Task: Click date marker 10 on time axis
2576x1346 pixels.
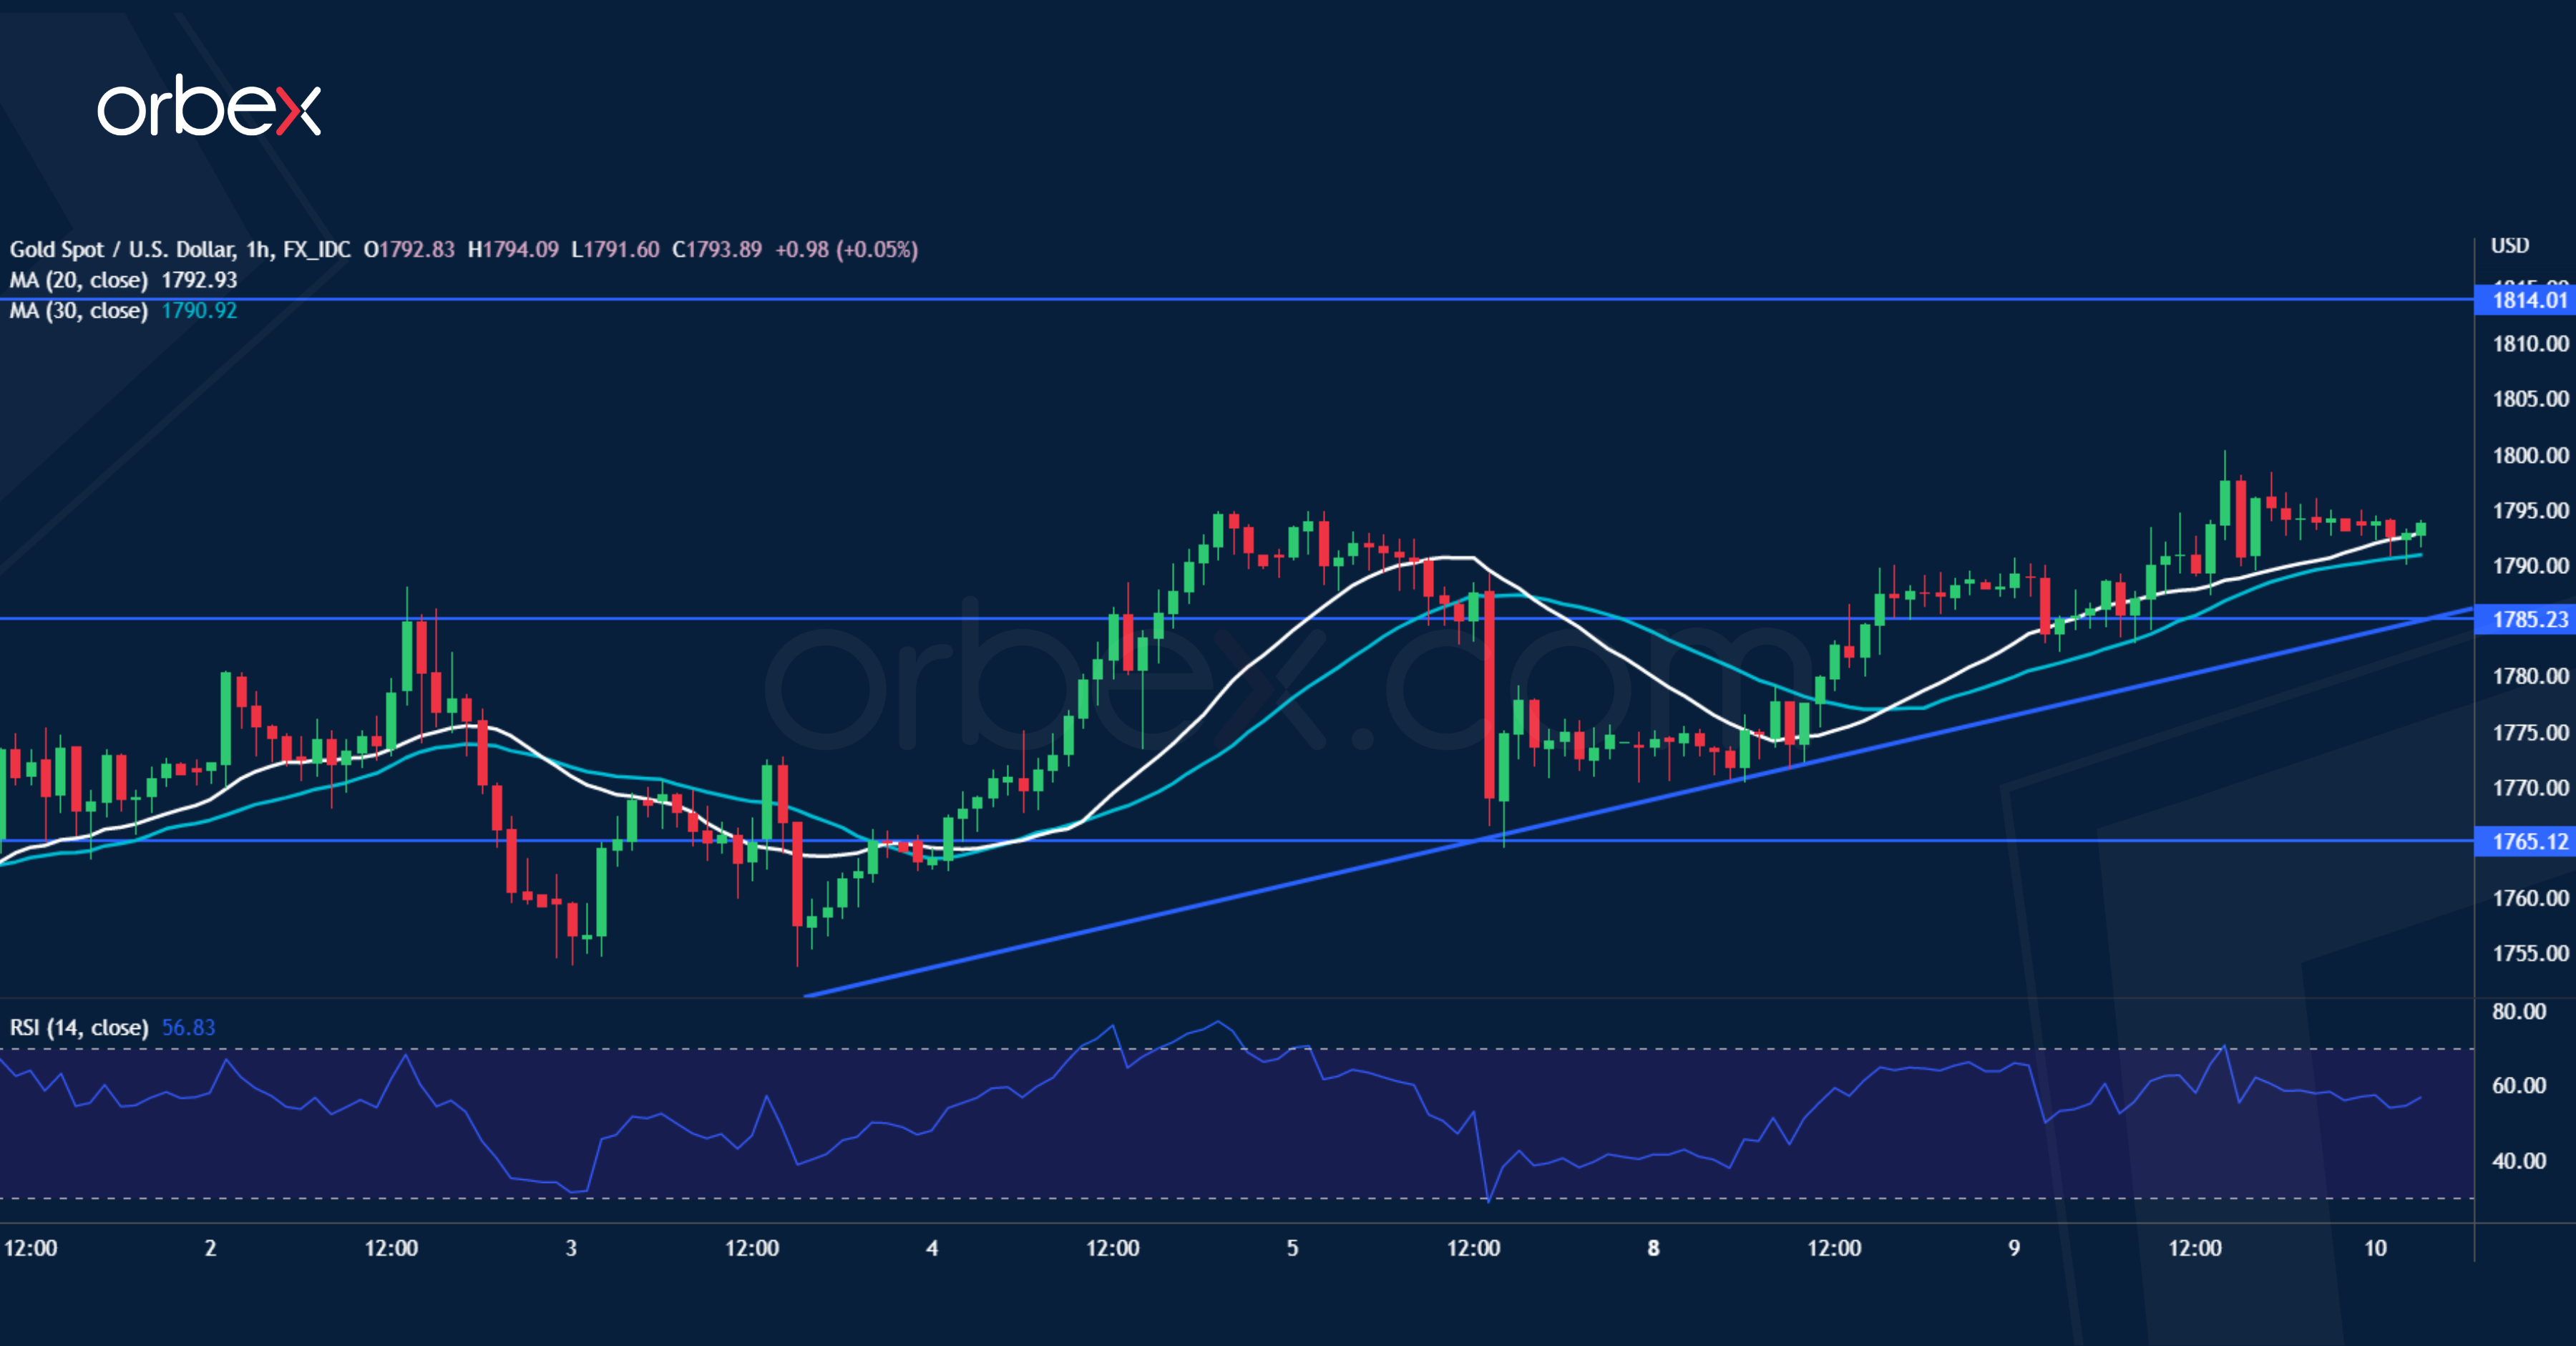Action: [x=2374, y=1247]
